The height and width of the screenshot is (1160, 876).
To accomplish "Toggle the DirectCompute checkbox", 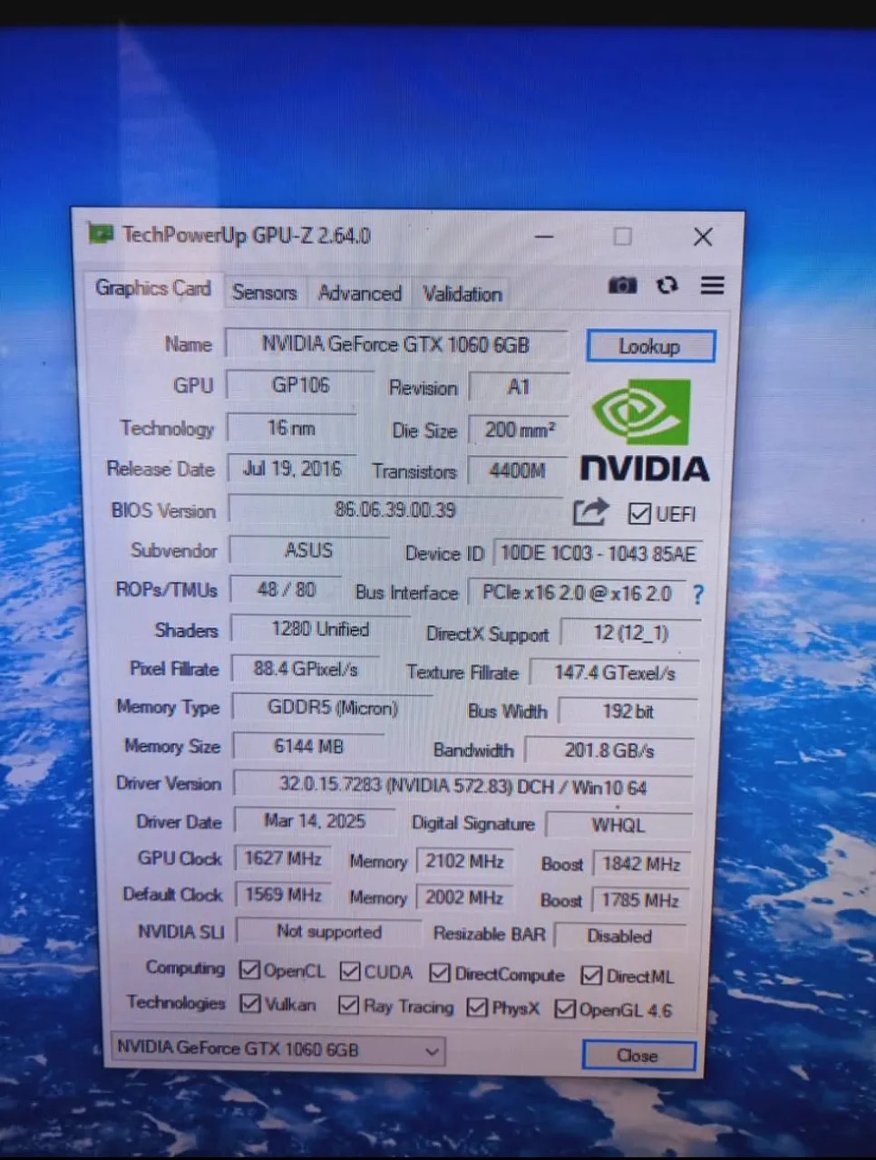I will coord(440,973).
